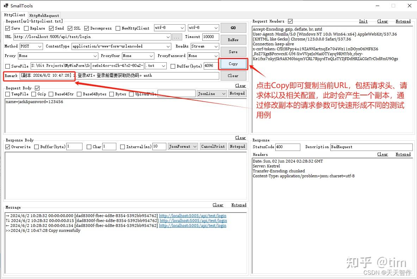Click Init above Request Headers panel
The width and height of the screenshot is (417, 279).
[363, 21]
